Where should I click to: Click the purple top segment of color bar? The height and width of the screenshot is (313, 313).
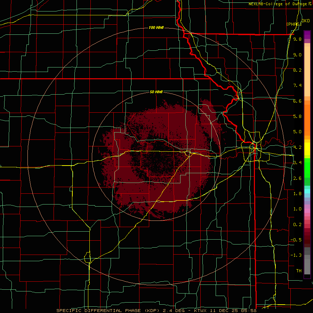[307, 35]
